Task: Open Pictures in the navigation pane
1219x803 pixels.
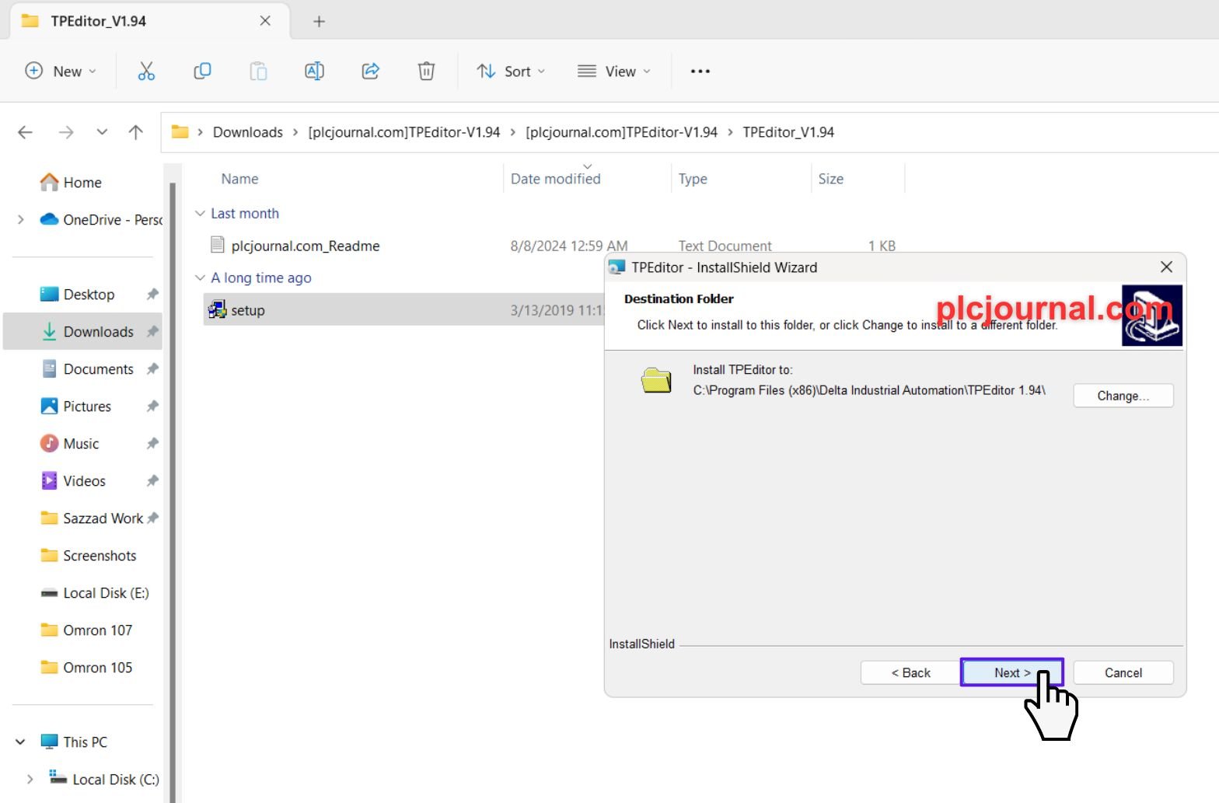Action: pyautogui.click(x=87, y=406)
